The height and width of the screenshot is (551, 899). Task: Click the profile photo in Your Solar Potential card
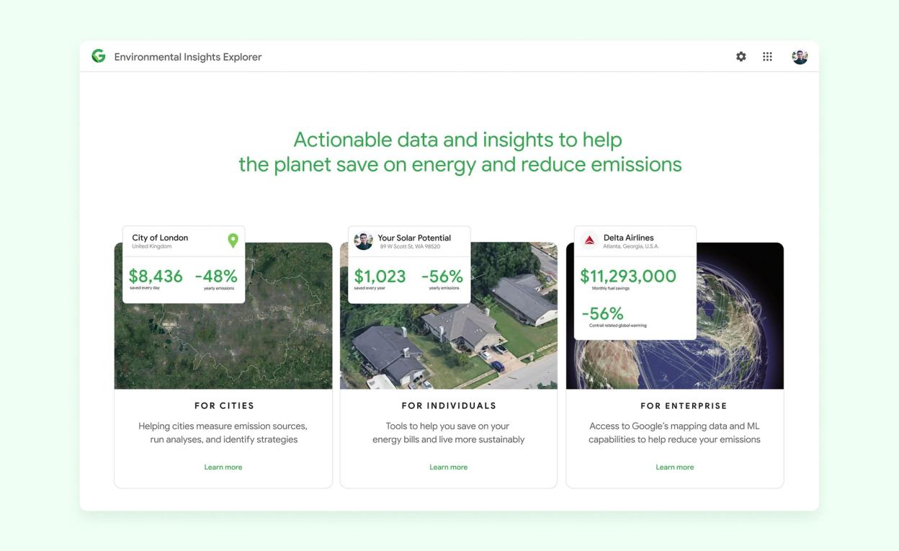[364, 241]
